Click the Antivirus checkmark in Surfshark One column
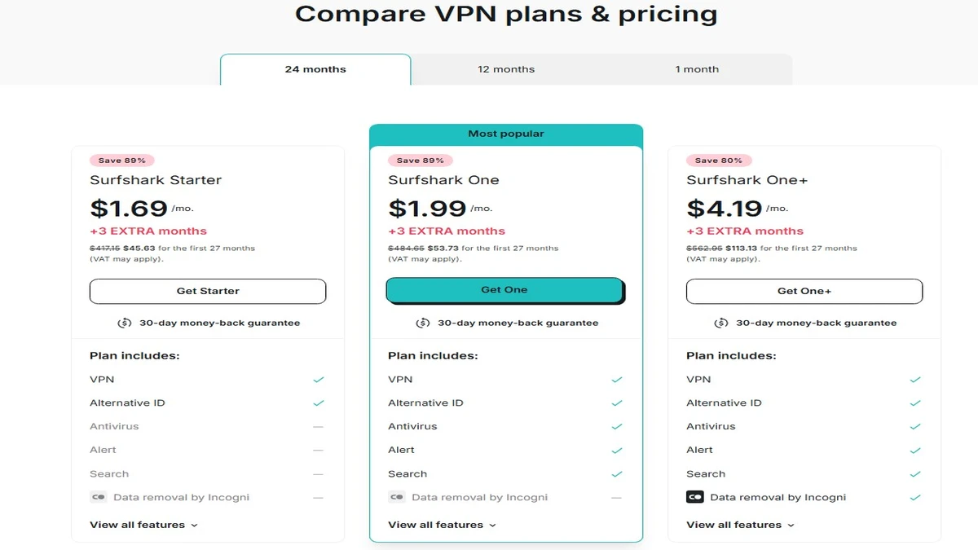The height and width of the screenshot is (550, 978). pyautogui.click(x=618, y=426)
